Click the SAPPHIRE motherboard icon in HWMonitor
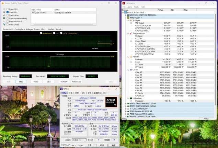Screen dimensions: 218x148 (x=128, y=15)
